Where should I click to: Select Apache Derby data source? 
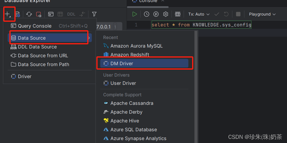[x=144, y=112]
